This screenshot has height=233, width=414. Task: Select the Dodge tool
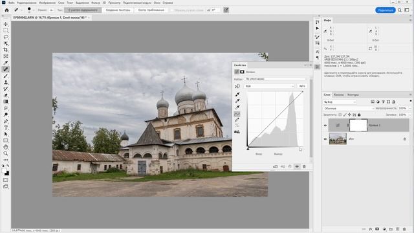point(6,115)
